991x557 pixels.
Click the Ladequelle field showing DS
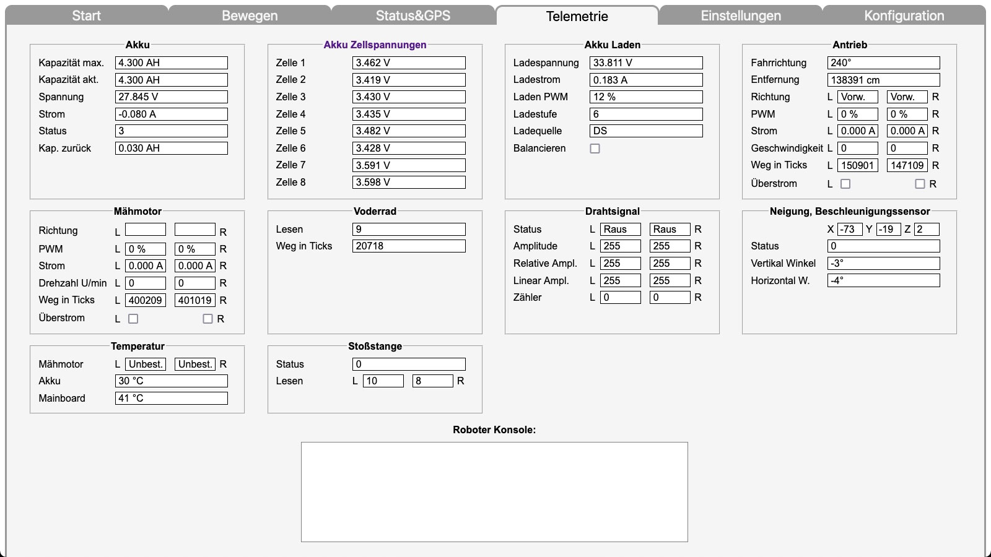point(646,131)
